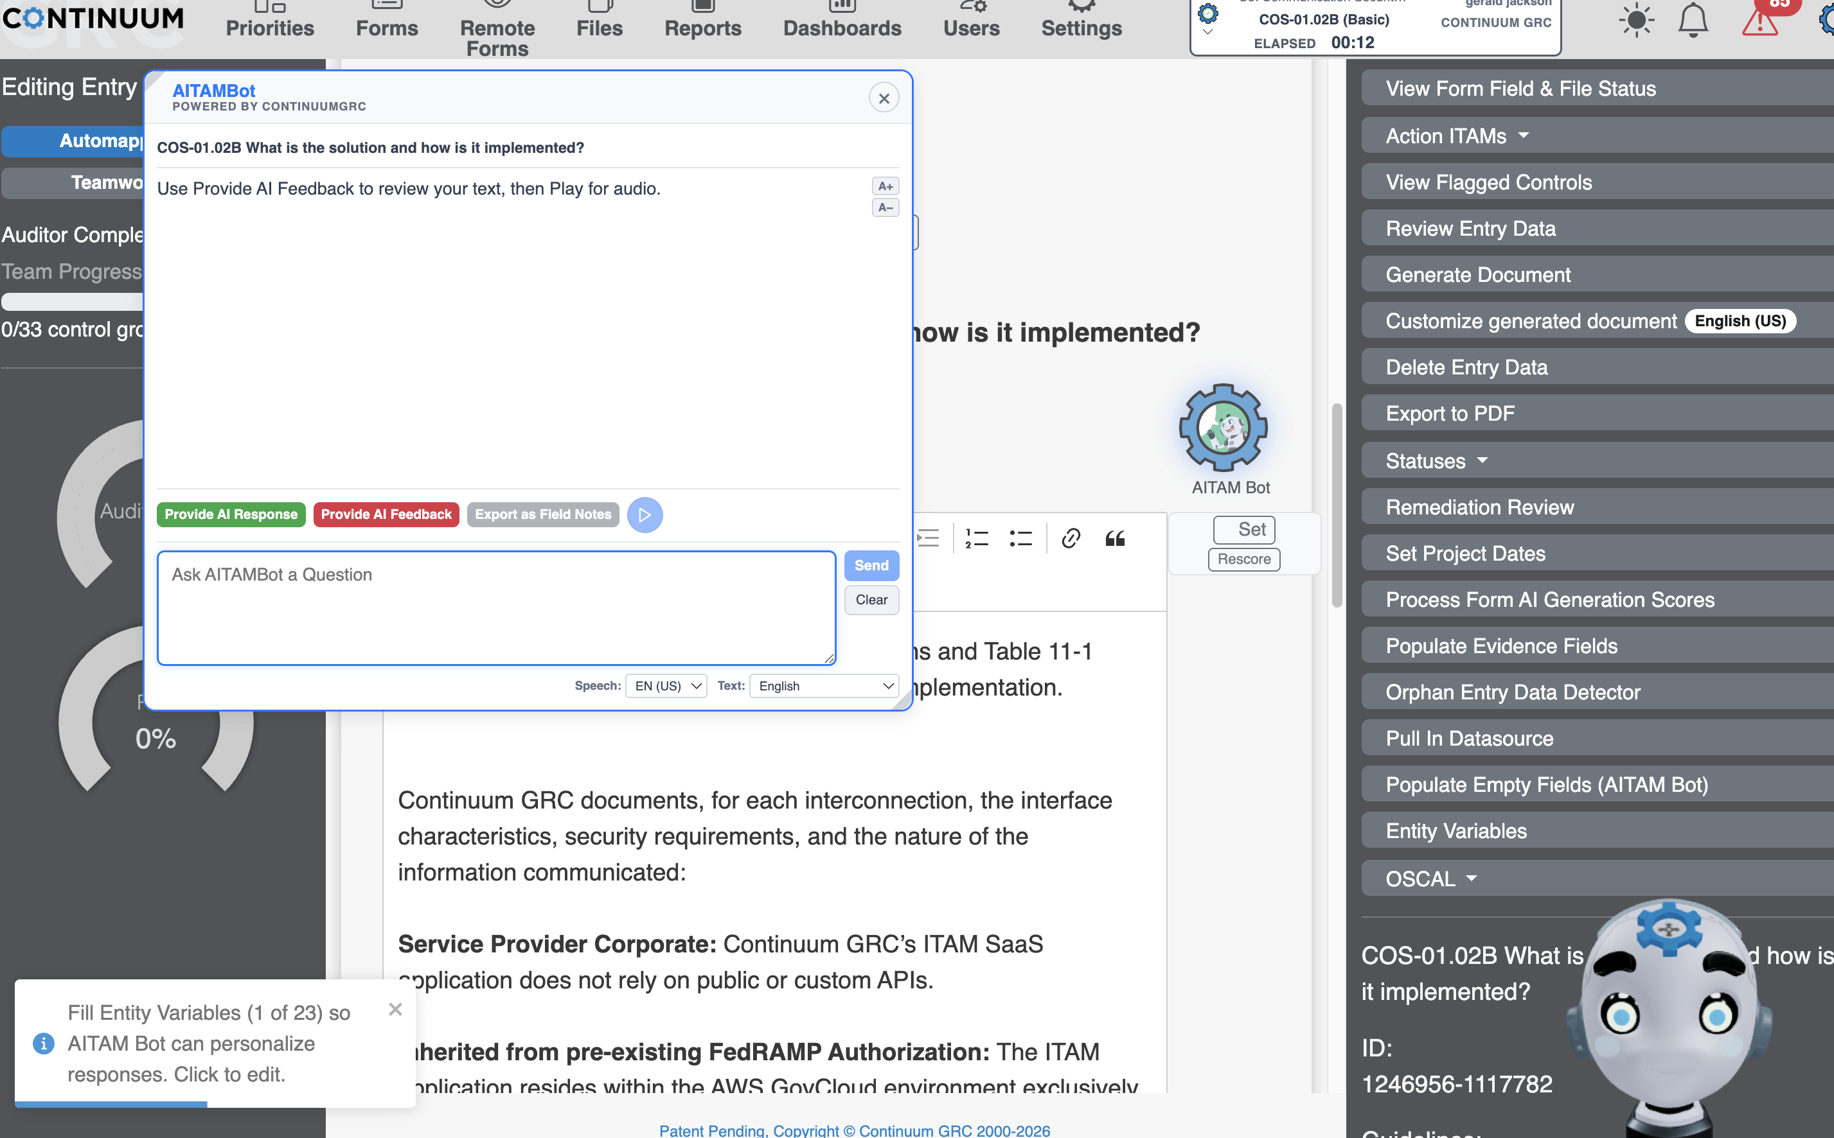Click the robot assistant avatar

[1668, 1016]
